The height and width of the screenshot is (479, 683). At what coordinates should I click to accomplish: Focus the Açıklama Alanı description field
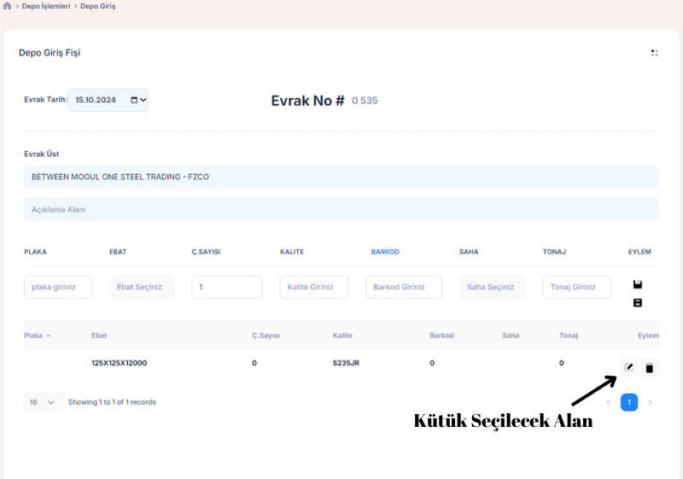(341, 209)
